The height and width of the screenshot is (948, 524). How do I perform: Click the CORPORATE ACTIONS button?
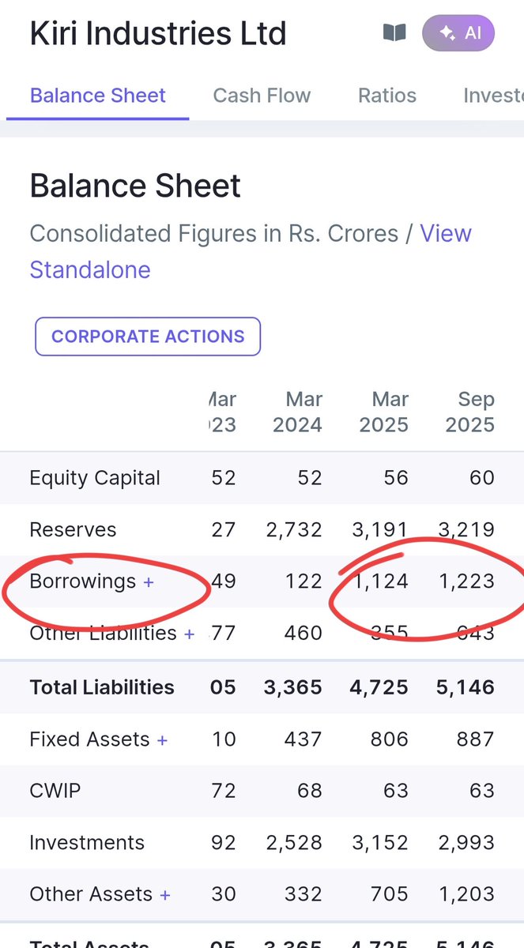click(x=148, y=337)
